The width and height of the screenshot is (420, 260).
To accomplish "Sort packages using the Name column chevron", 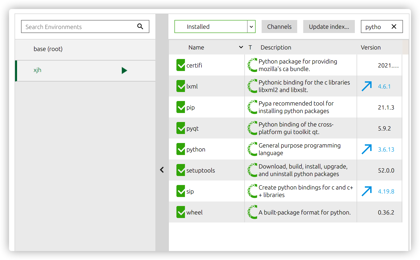I will click(241, 47).
